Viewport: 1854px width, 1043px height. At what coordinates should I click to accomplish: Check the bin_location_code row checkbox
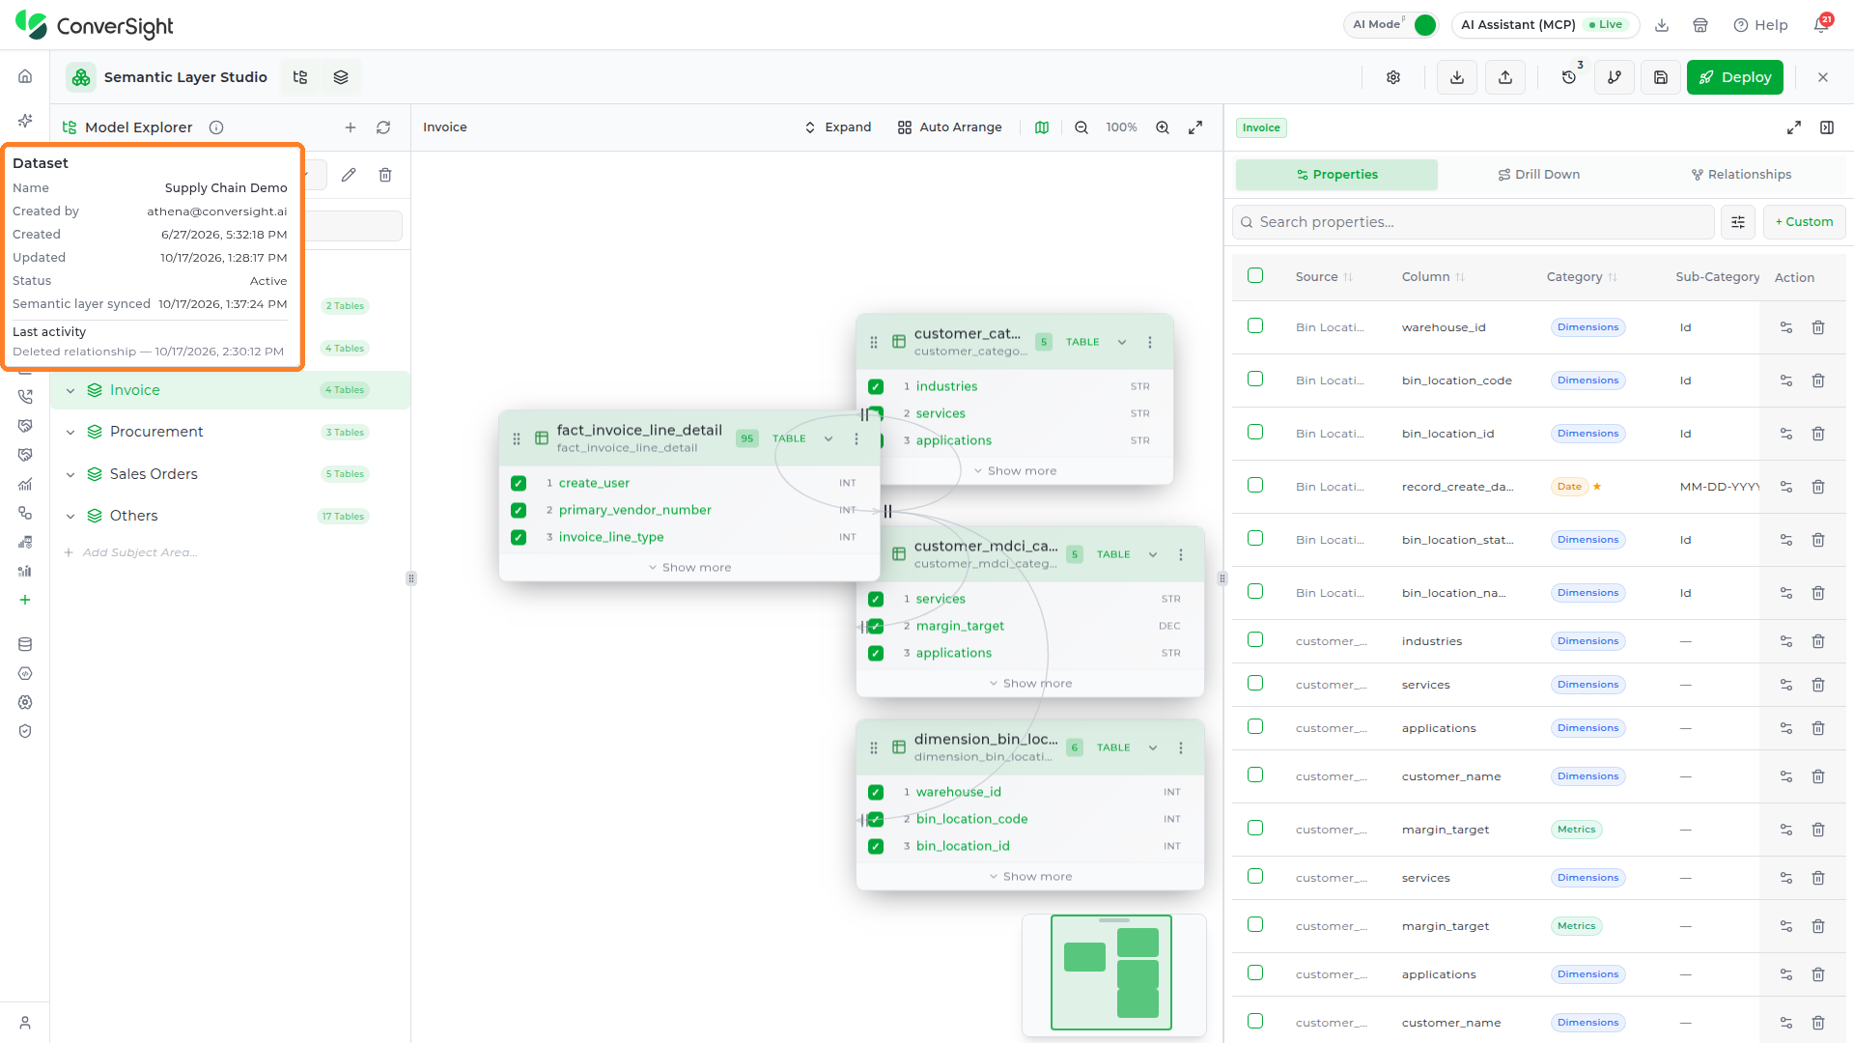1255,380
